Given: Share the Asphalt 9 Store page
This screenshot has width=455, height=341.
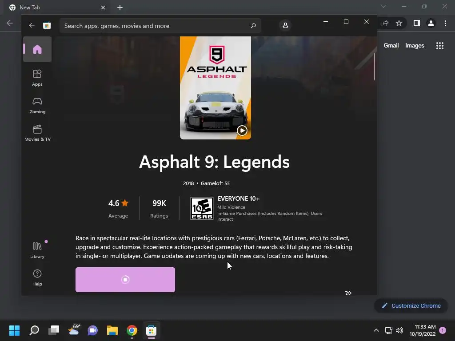Looking at the screenshot, I should click(x=348, y=293).
